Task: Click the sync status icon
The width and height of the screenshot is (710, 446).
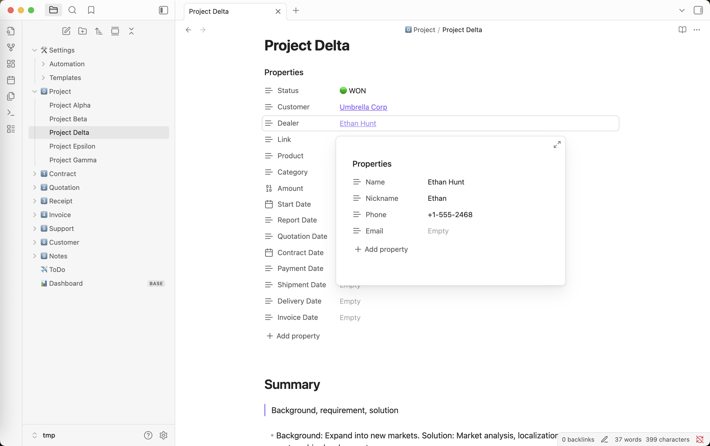Action: (x=700, y=439)
